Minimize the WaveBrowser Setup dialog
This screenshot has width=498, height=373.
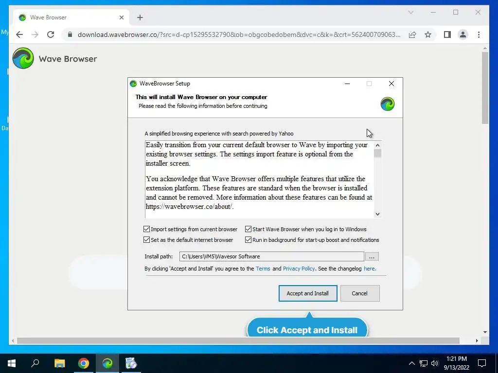(347, 84)
